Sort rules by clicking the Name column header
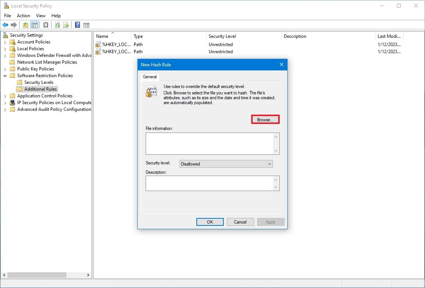The width and height of the screenshot is (425, 288). (102, 36)
